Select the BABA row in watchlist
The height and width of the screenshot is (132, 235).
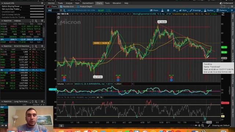pos(22,59)
